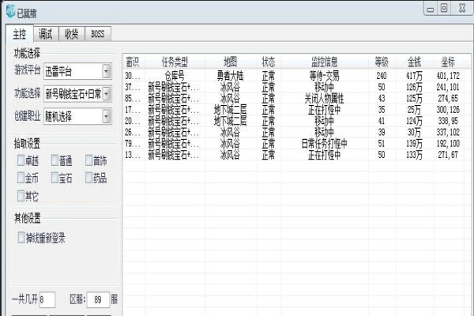Sort by the 等级 column header
This screenshot has width=474, height=316.
382,62
